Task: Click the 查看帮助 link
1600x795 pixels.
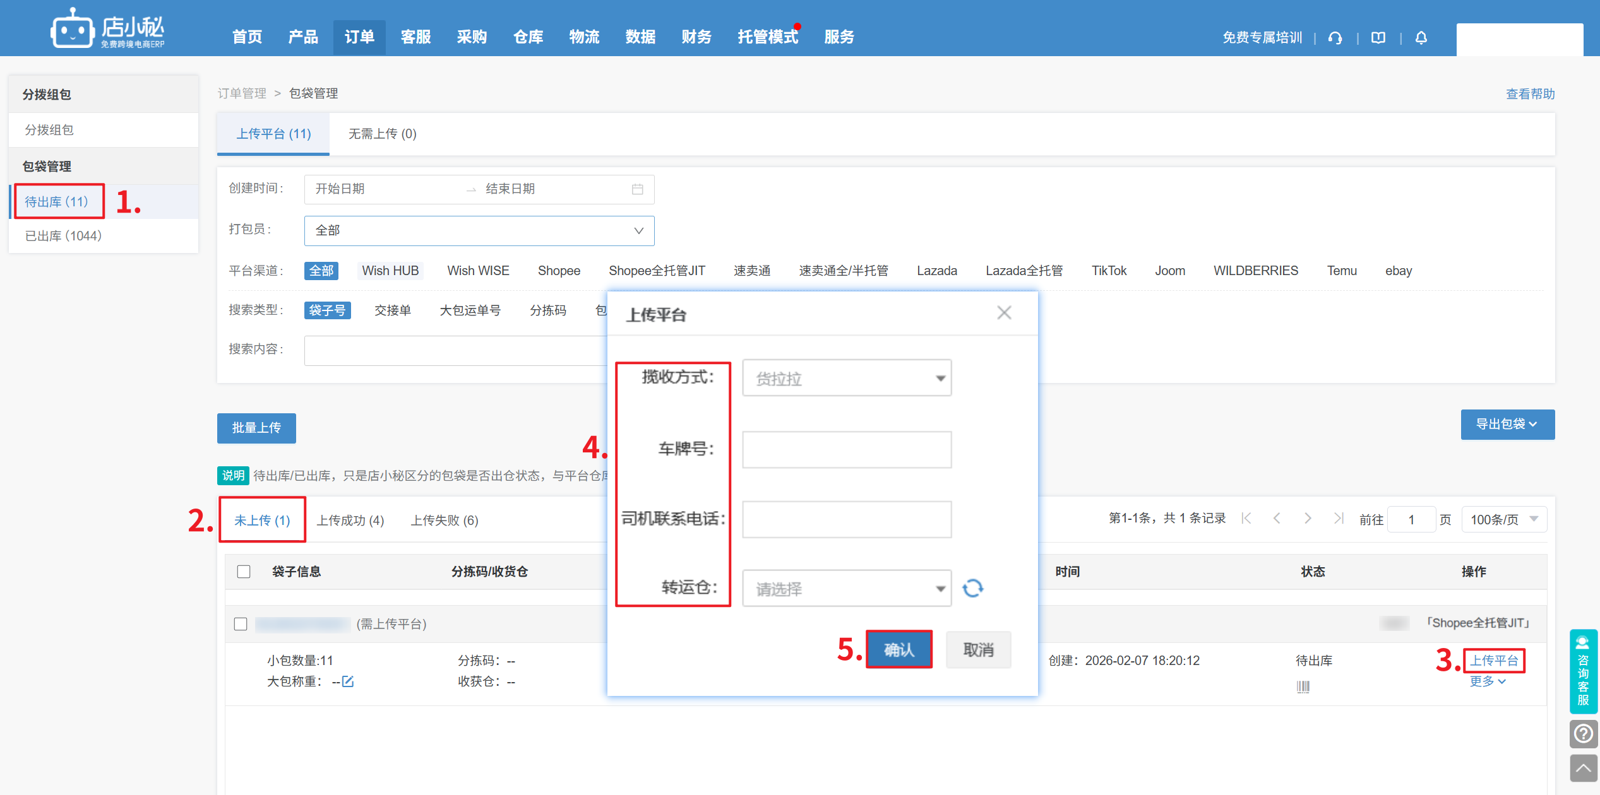Action: coord(1529,94)
